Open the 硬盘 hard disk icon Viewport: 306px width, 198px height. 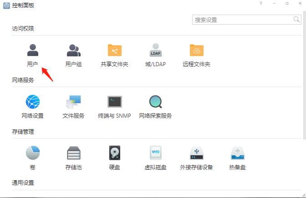[x=114, y=153]
